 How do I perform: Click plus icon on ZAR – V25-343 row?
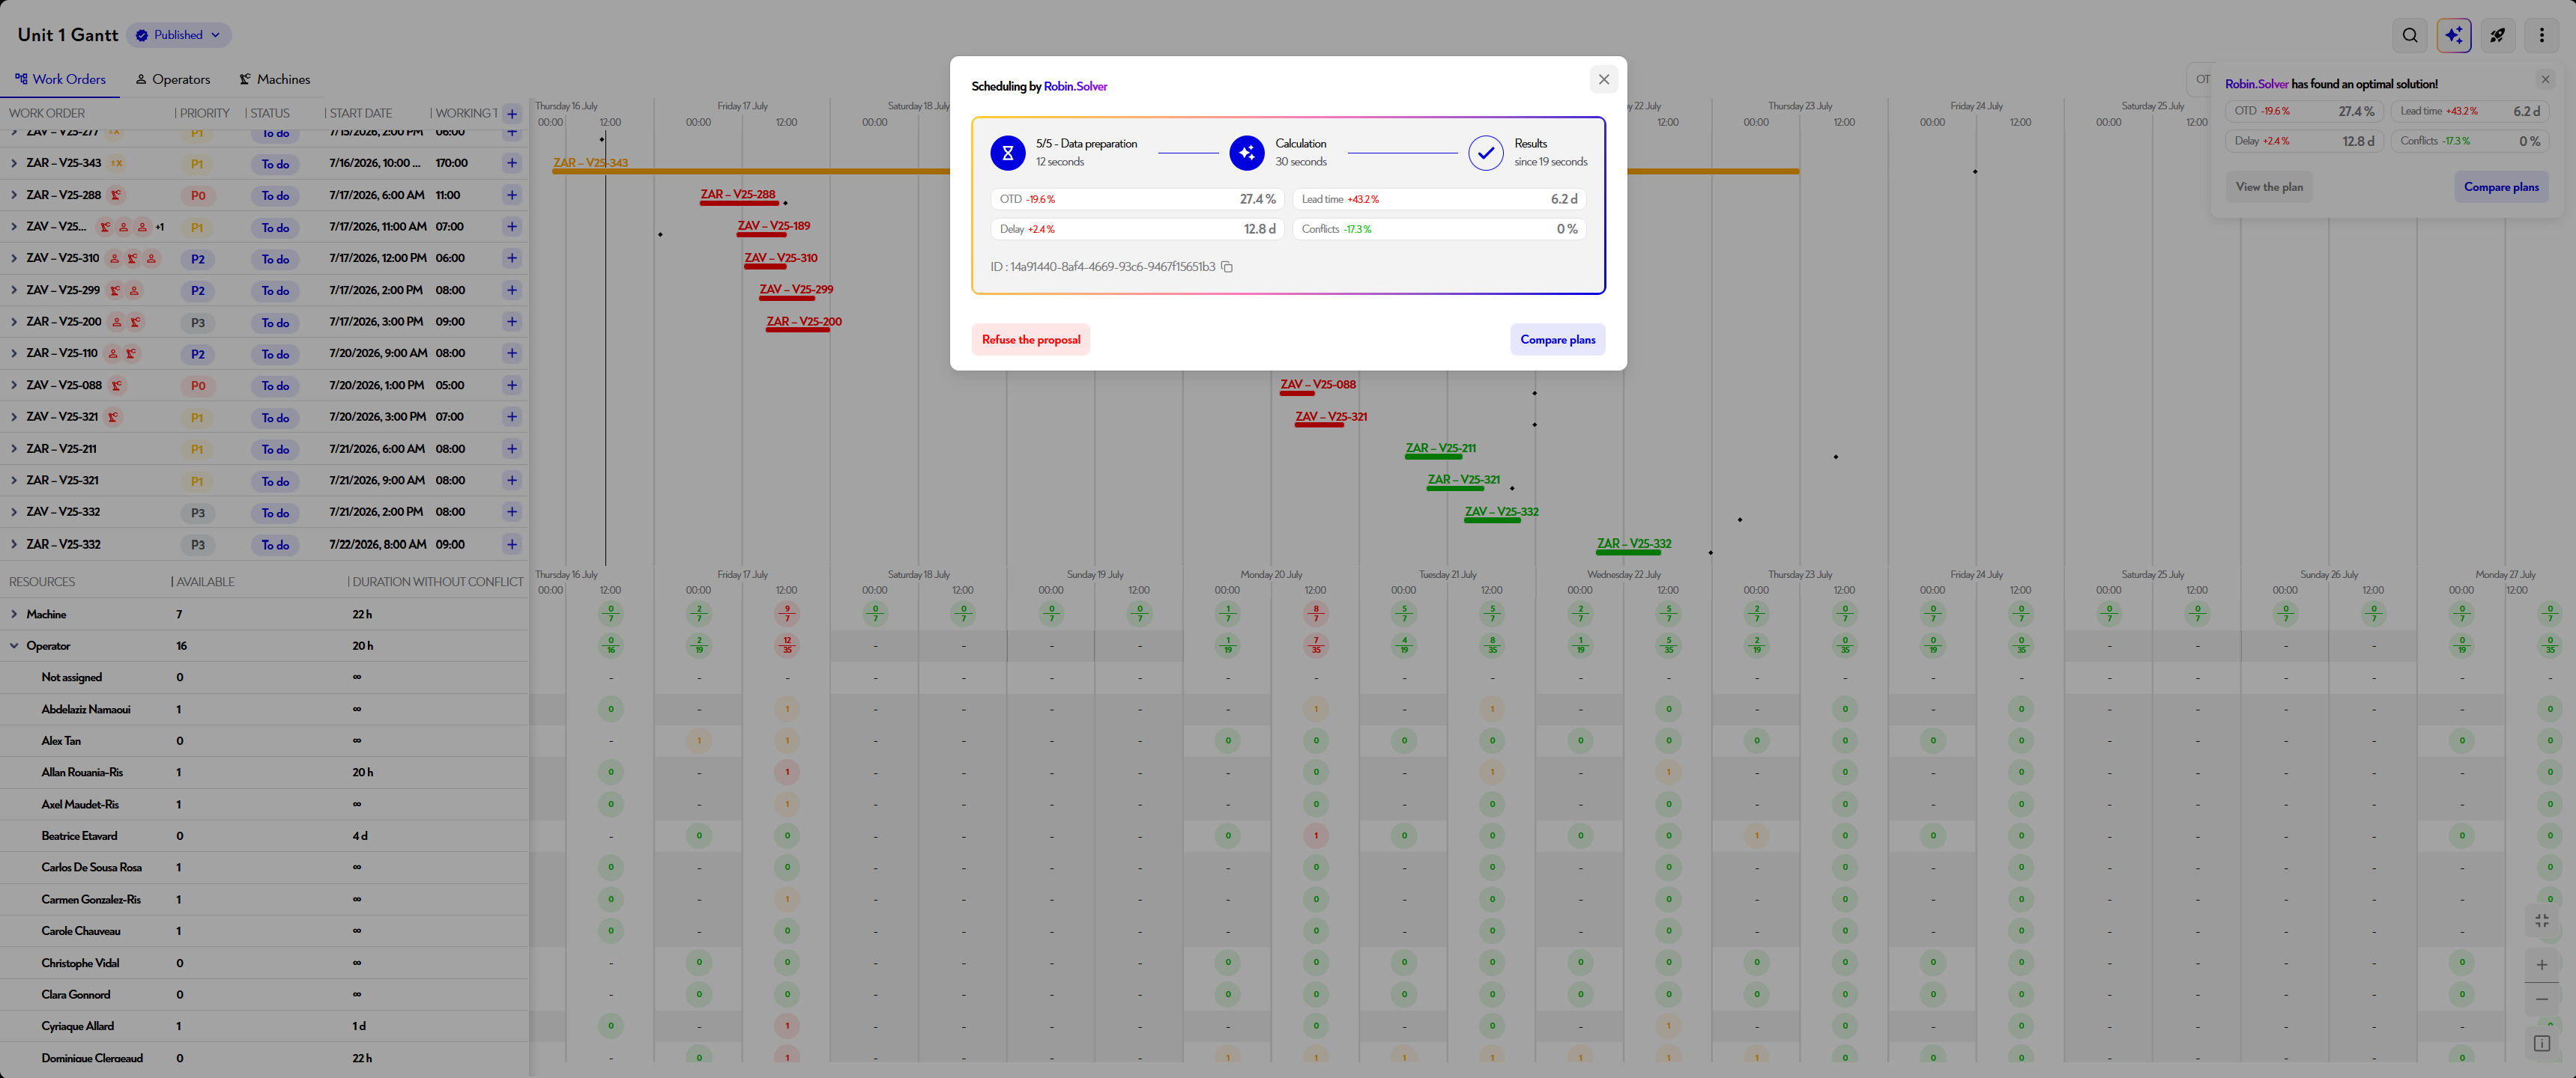[x=512, y=163]
